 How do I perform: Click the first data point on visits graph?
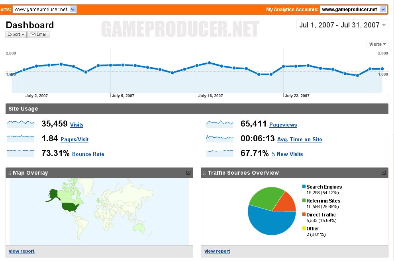click(12, 74)
